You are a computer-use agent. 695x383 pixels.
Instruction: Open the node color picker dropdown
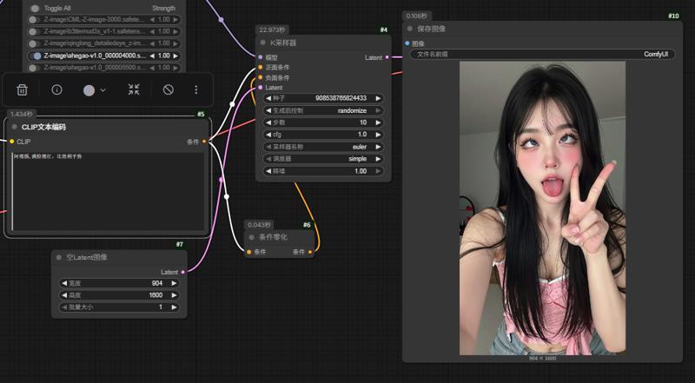coord(94,89)
